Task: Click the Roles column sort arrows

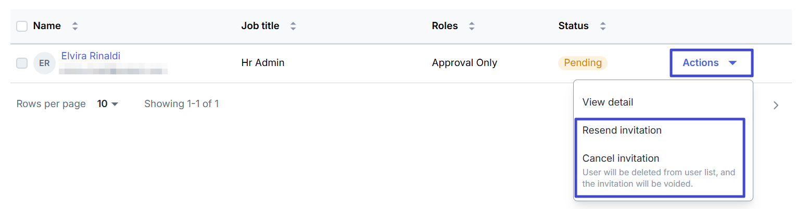Action: (472, 26)
